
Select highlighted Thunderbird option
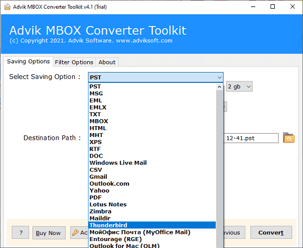point(152,225)
